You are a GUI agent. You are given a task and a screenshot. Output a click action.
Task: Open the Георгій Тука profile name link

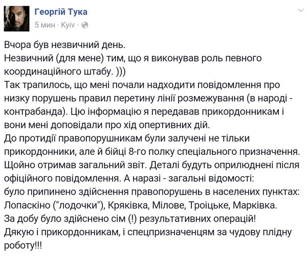[x=61, y=12]
